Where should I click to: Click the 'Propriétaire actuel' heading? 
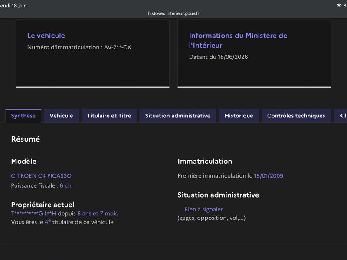click(43, 205)
